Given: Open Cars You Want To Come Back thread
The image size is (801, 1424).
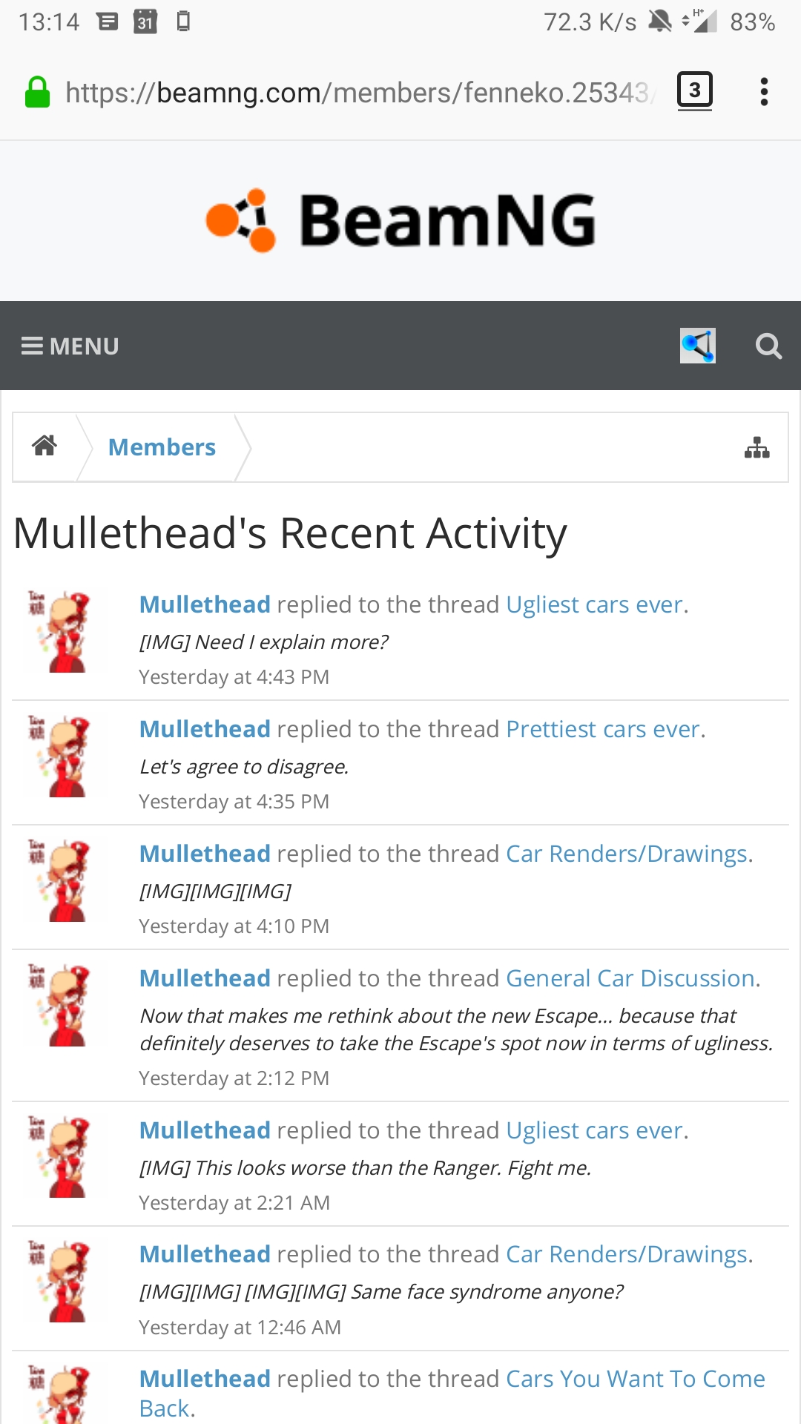Looking at the screenshot, I should click(452, 1393).
